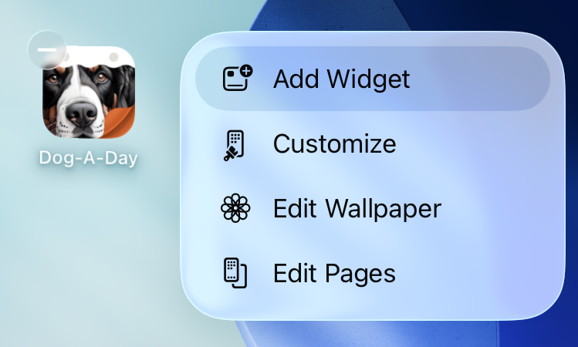Screen dimensions: 578x347
Task: Remove Dog-A-Day using the minus badge
Action: 47,49
